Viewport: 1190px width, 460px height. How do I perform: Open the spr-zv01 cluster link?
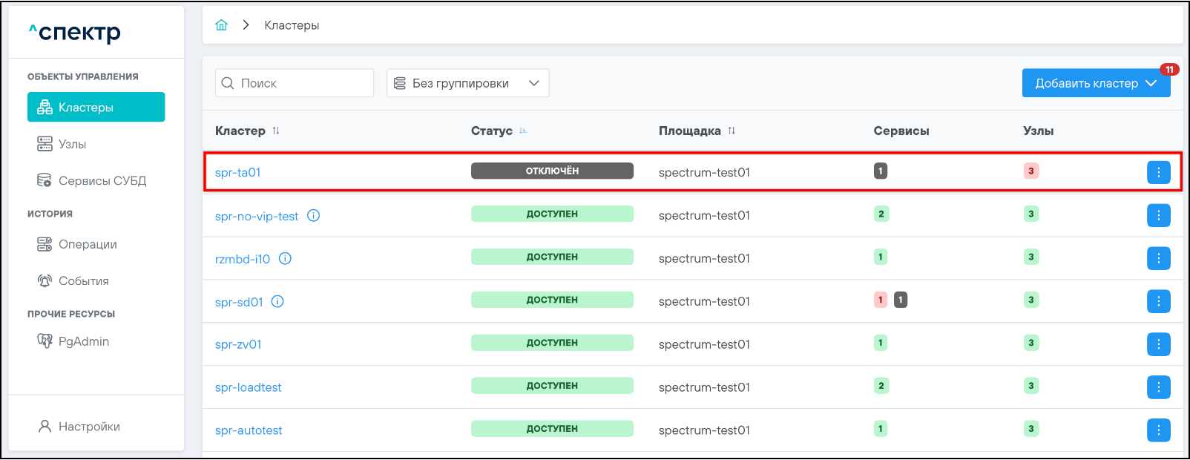click(x=238, y=345)
